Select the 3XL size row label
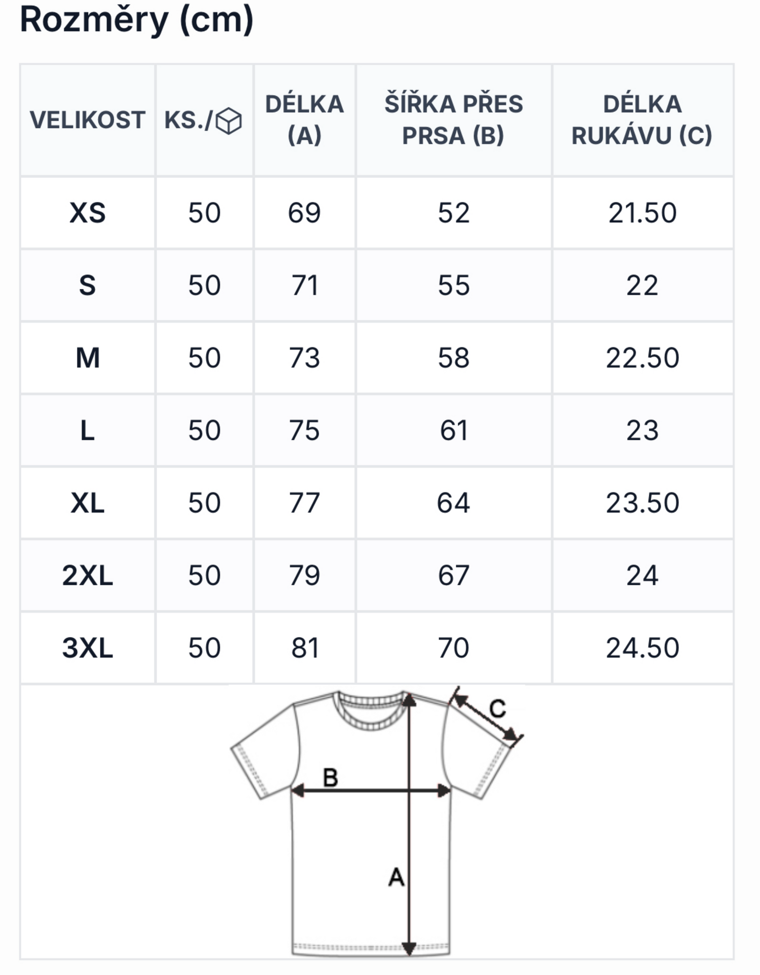This screenshot has width=760, height=975. (87, 648)
